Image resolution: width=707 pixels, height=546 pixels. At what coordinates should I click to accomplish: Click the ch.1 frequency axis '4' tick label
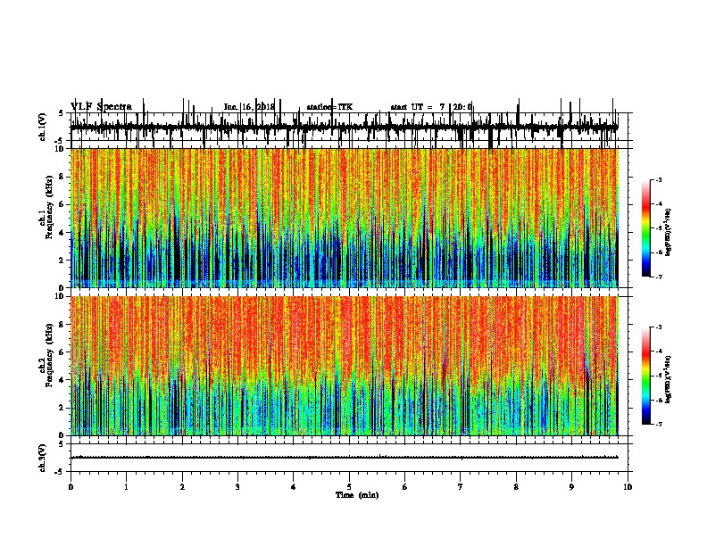[62, 233]
